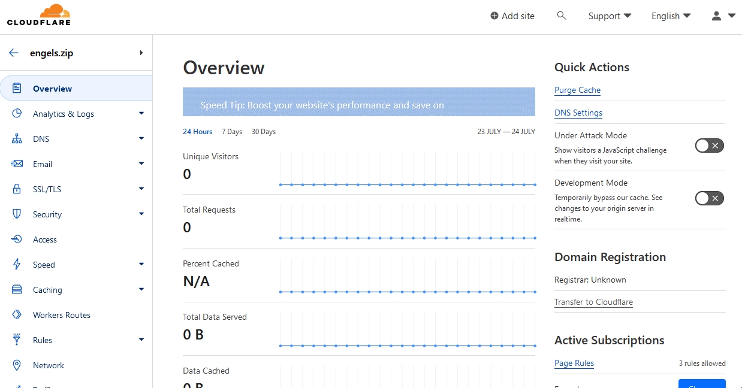Image resolution: width=742 pixels, height=388 pixels.
Task: Click the Unique Visitors chart
Action: pos(408,169)
